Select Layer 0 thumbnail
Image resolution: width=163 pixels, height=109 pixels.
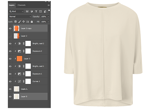point(17,96)
